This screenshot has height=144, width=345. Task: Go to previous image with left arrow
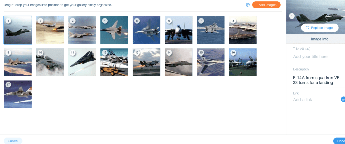click(292, 16)
